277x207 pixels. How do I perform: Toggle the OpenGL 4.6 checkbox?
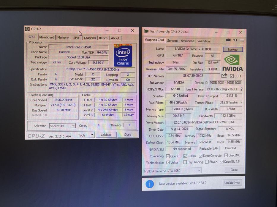coord(221,161)
